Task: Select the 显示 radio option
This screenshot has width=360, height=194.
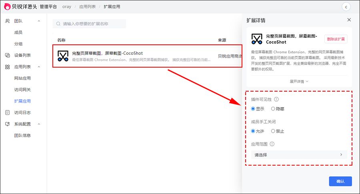Action: pos(253,109)
